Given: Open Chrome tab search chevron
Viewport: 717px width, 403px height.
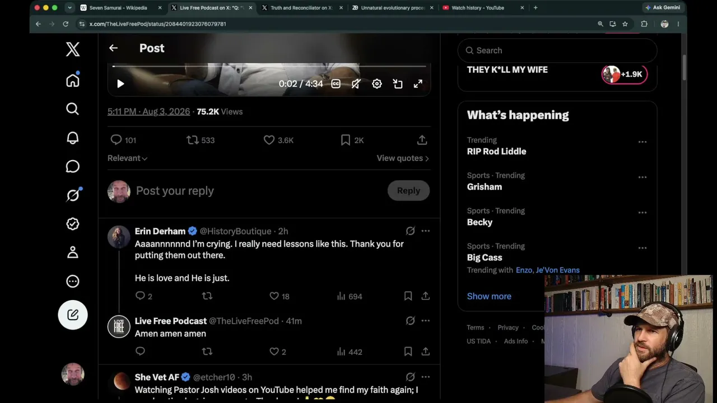Looking at the screenshot, I should pos(69,8).
